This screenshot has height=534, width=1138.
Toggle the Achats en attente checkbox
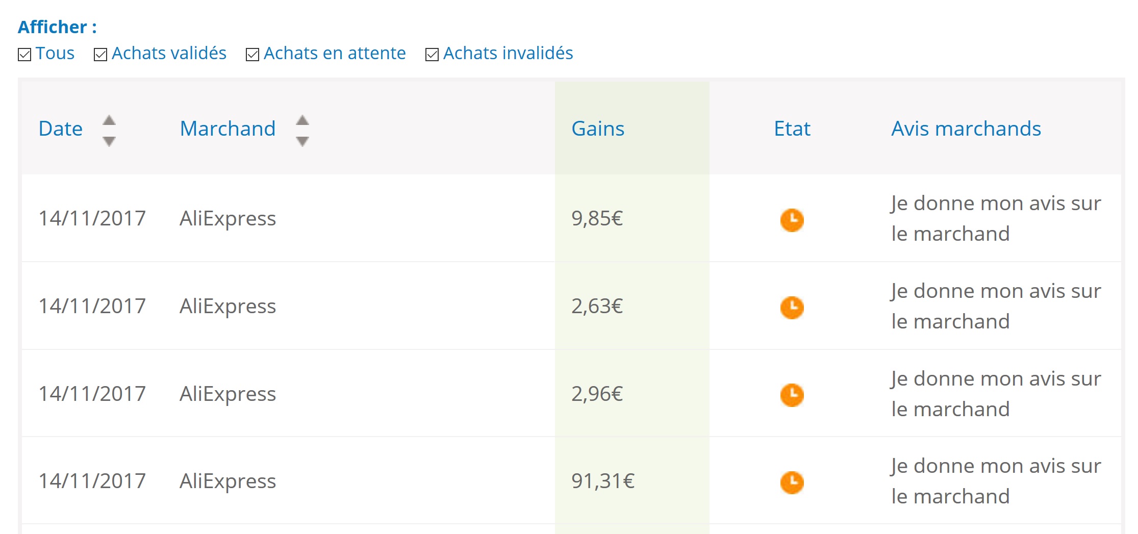[x=252, y=54]
